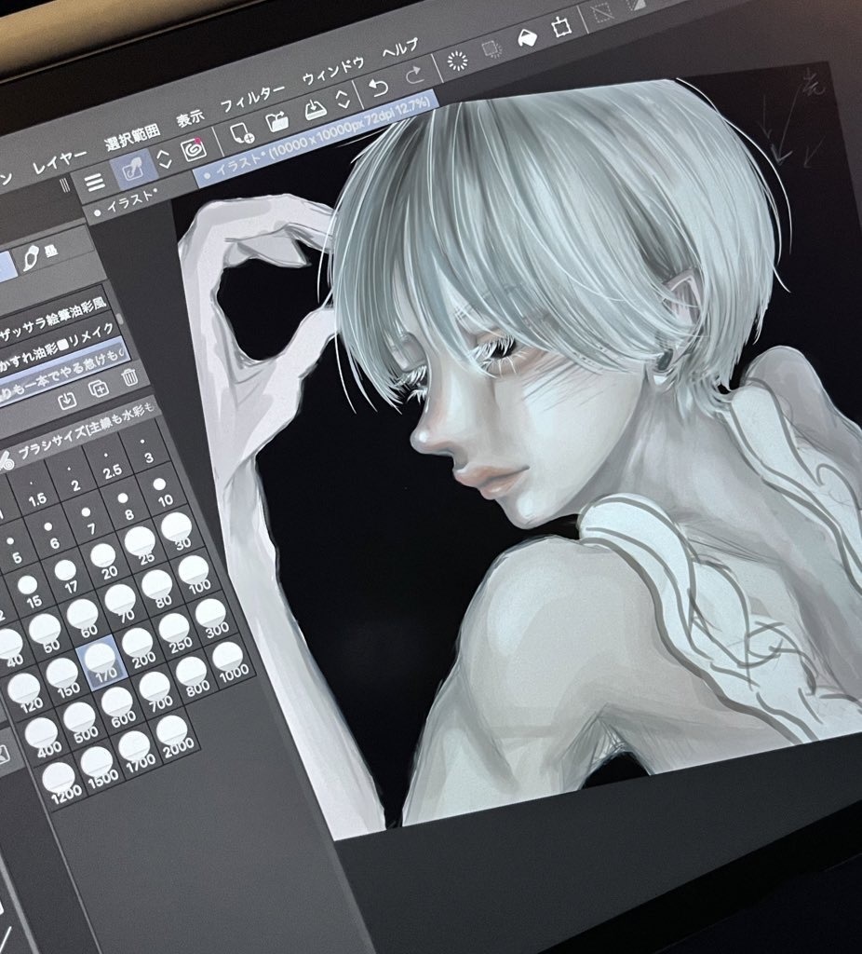The image size is (862, 954).
Task: Expand the up/down arrows next to the pen icon
Action: coord(164,158)
